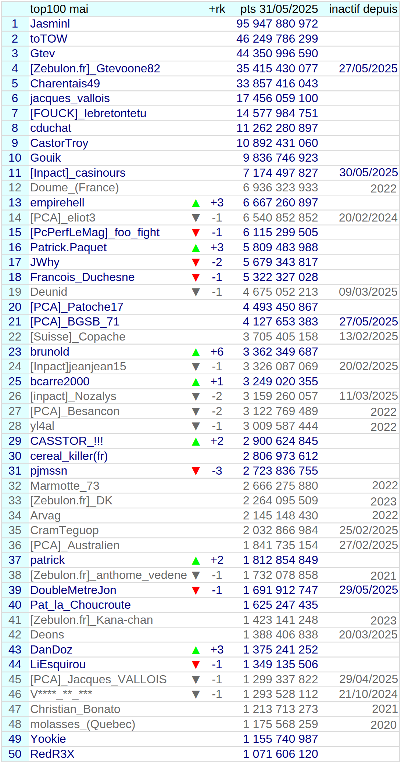Click the red down arrow beside JWhy
The width and height of the screenshot is (401, 763).
click(196, 263)
